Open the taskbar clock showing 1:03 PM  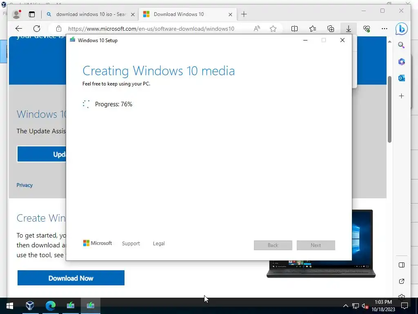click(383, 306)
